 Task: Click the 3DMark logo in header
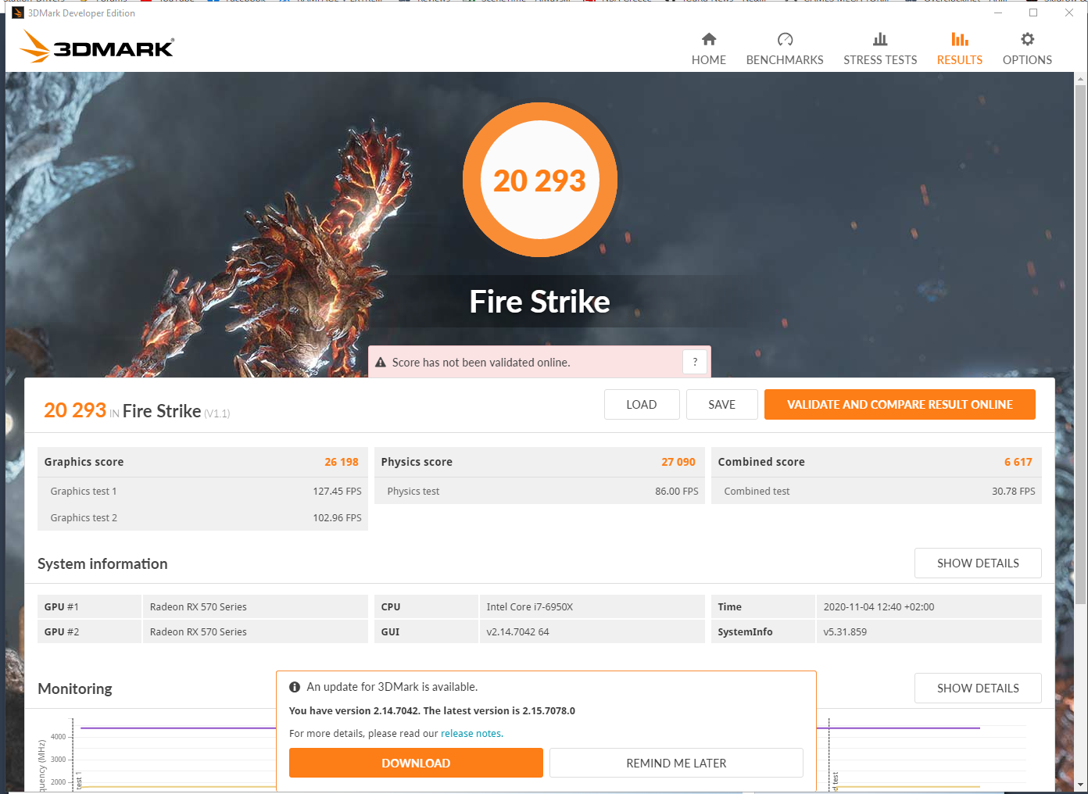click(97, 47)
